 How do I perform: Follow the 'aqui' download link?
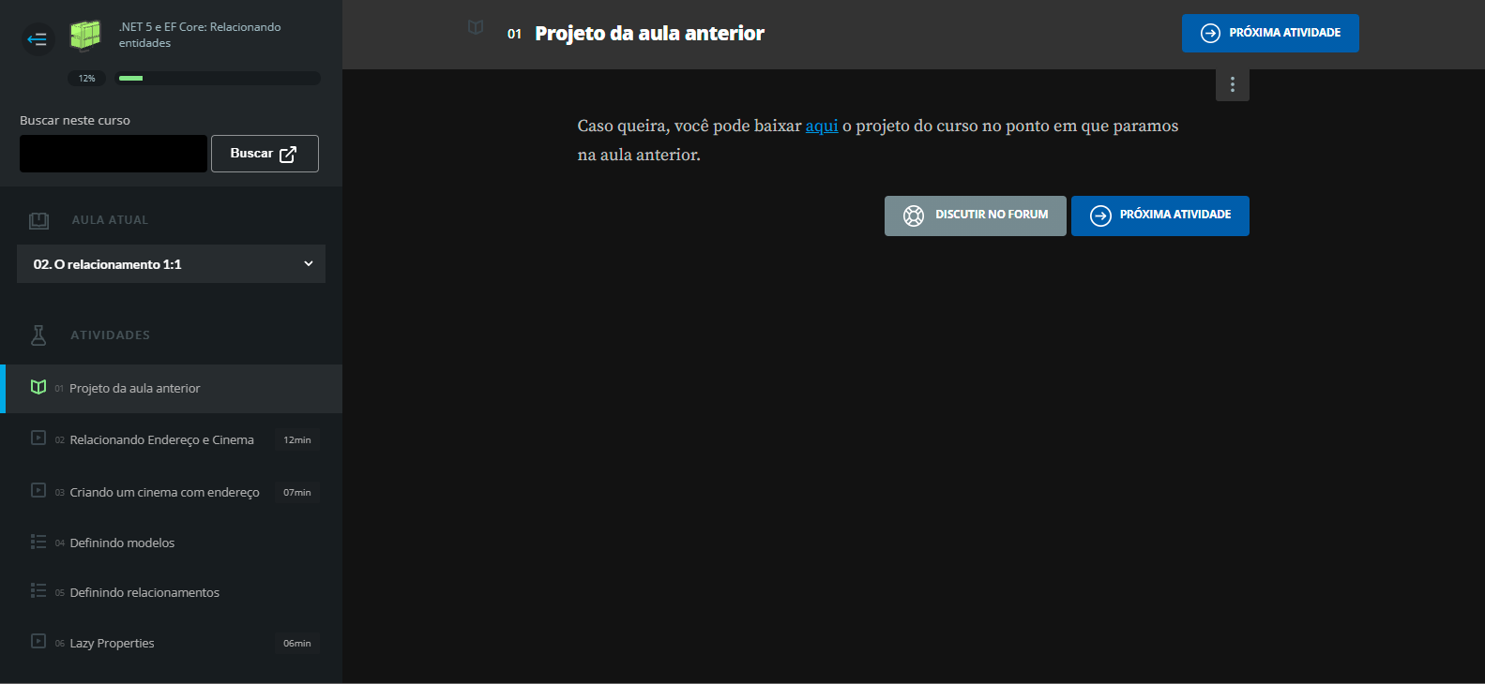coord(822,126)
